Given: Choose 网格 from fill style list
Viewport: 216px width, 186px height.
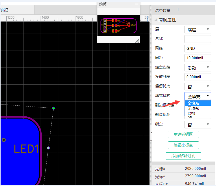Looking at the screenshot, I should click(x=191, y=113).
